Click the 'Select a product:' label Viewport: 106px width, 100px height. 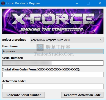click(14, 40)
